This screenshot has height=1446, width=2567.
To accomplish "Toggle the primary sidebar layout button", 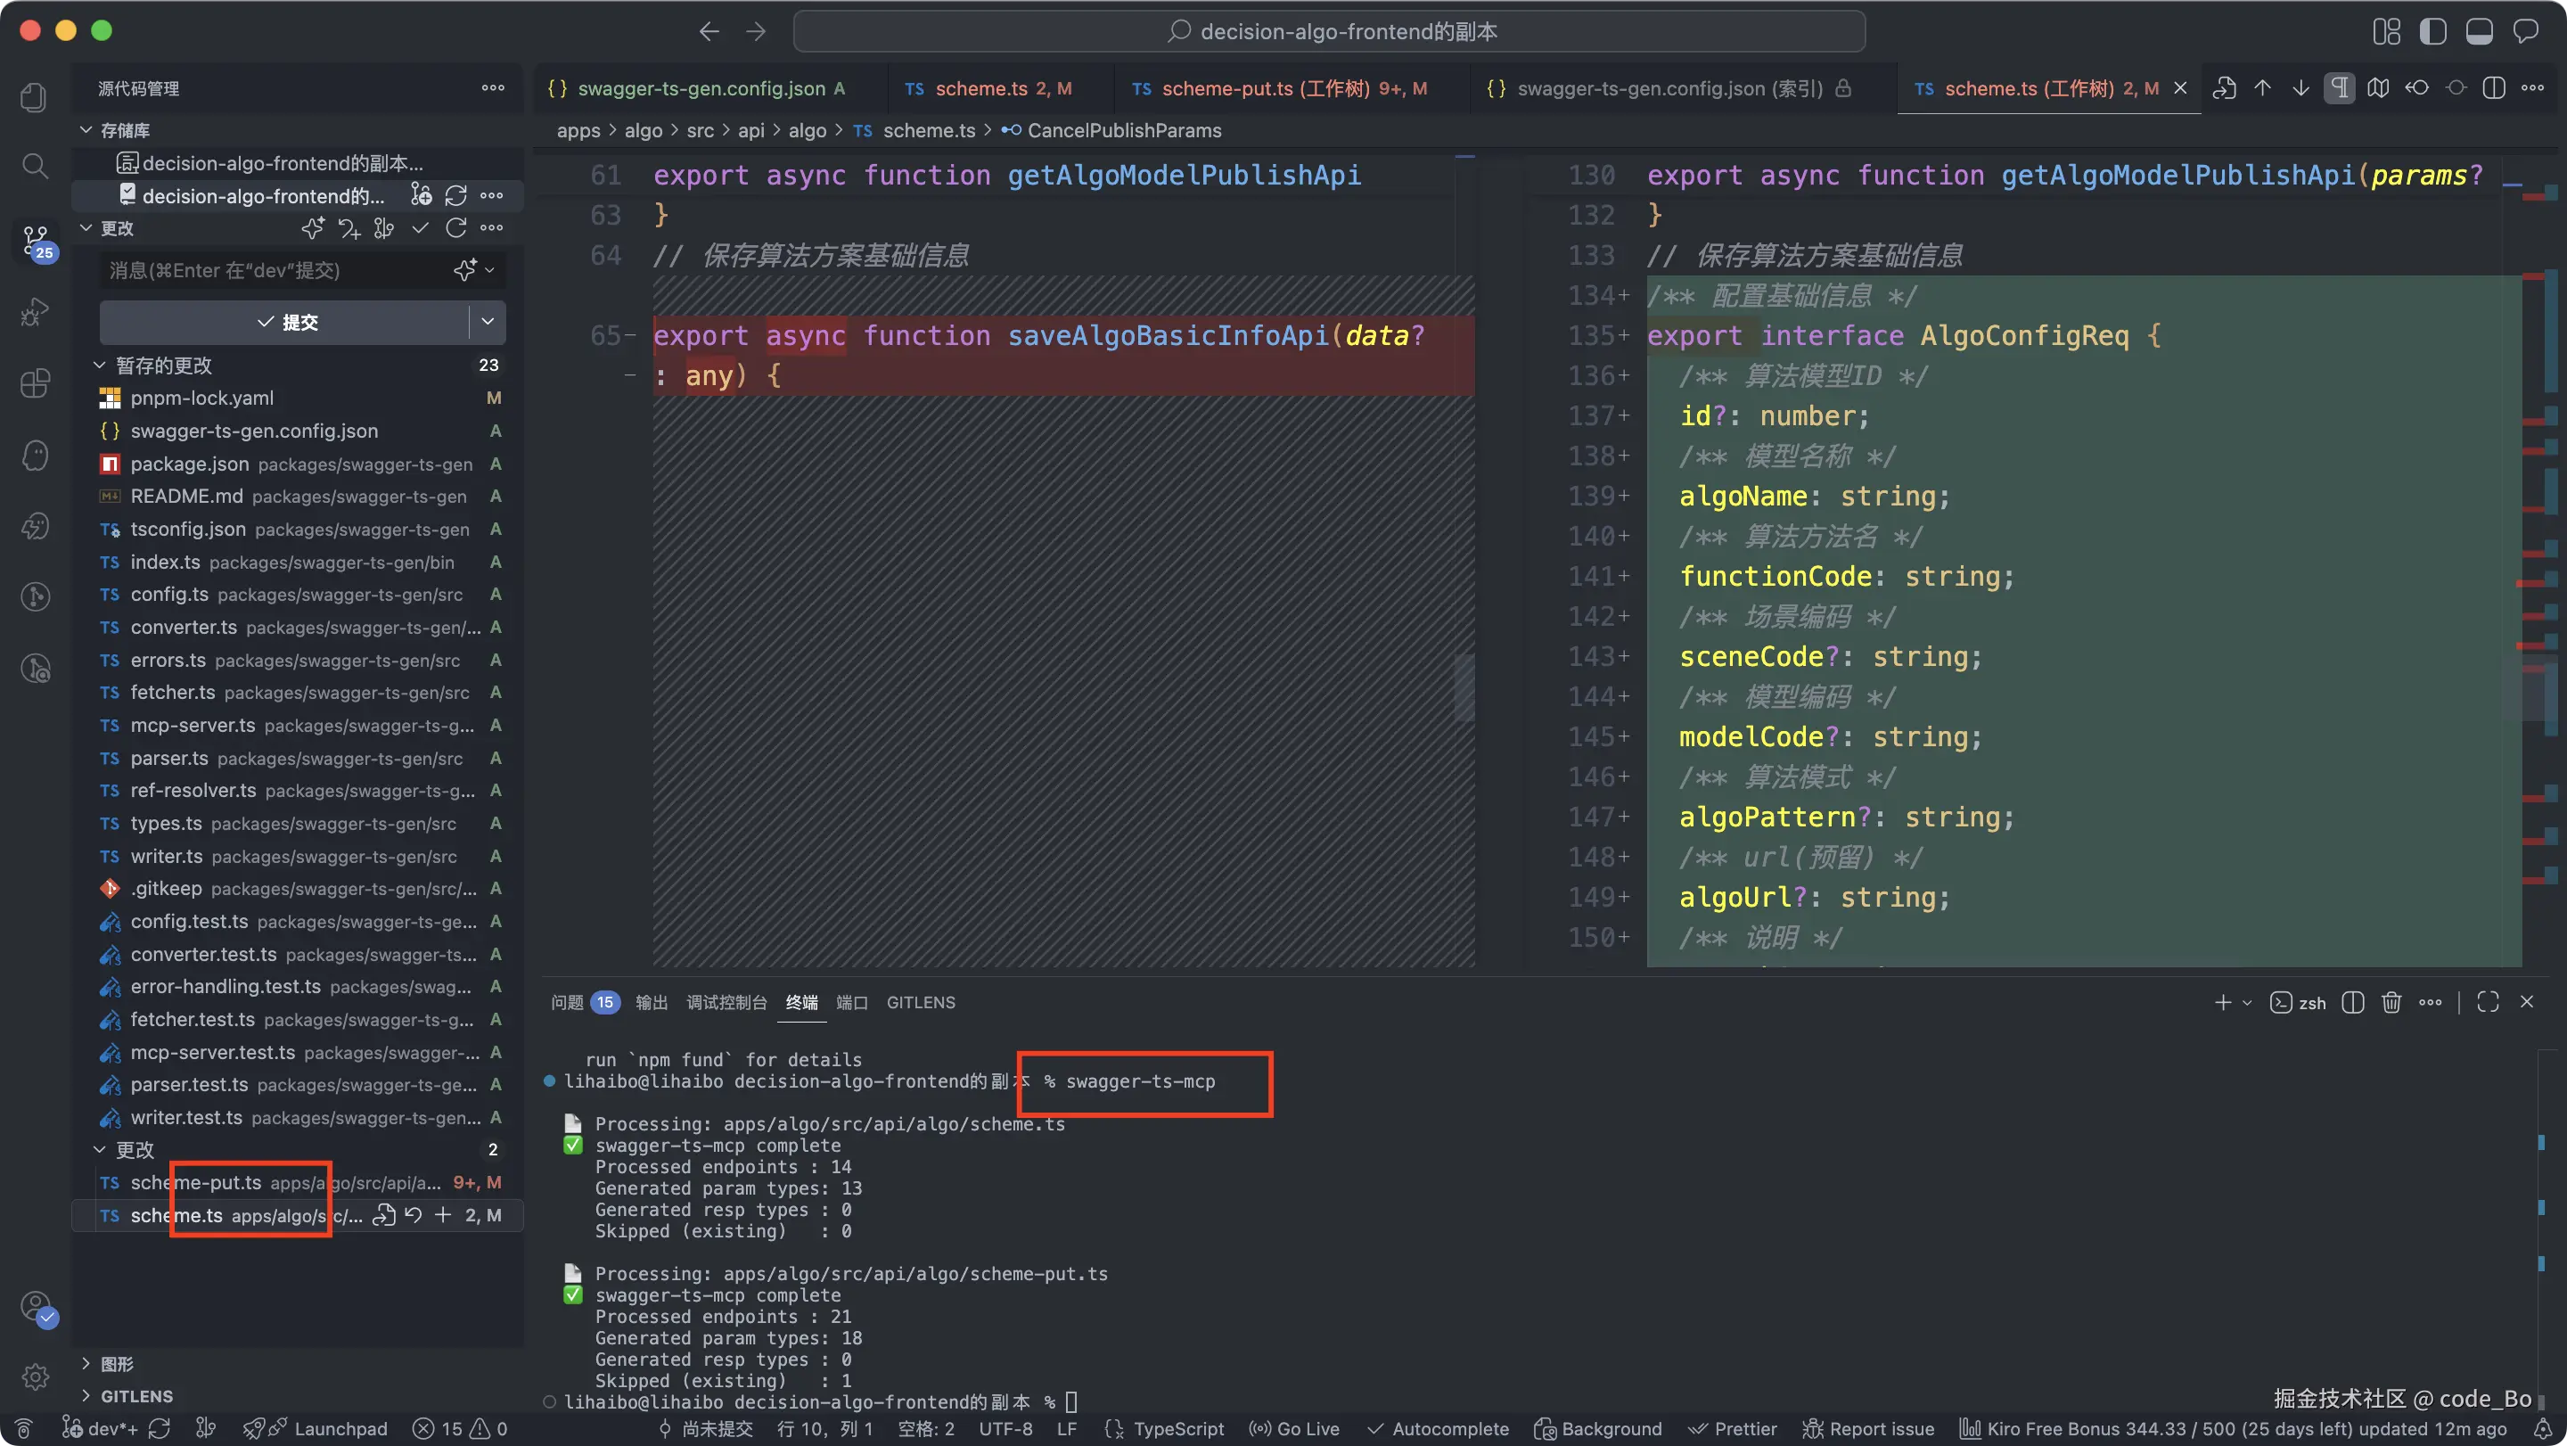I will coord(2432,31).
